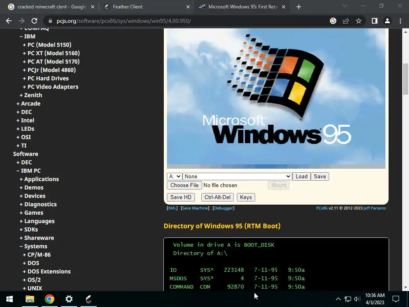Click the Keys button
Screen dimensions: 409x307
coord(246,197)
